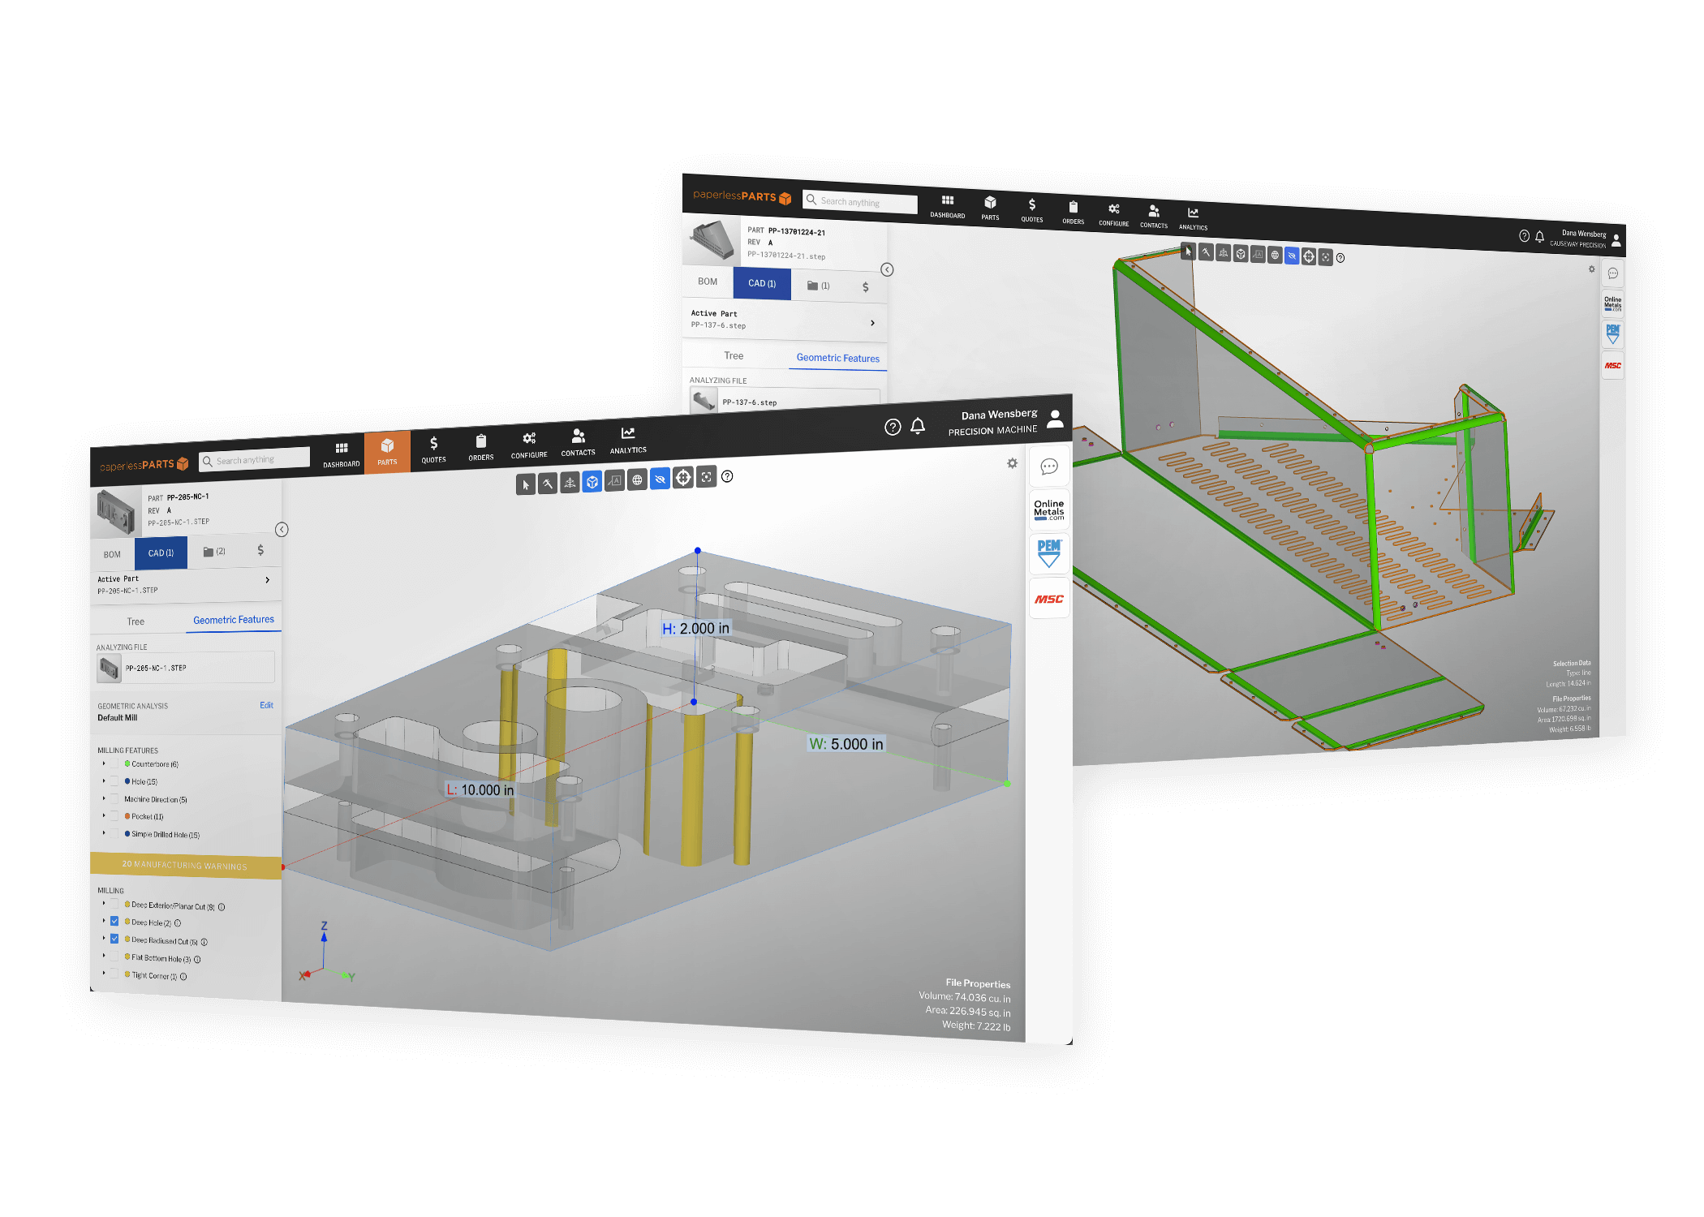Open help circle icon in front window header
The height and width of the screenshot is (1217, 1704).
click(x=893, y=427)
